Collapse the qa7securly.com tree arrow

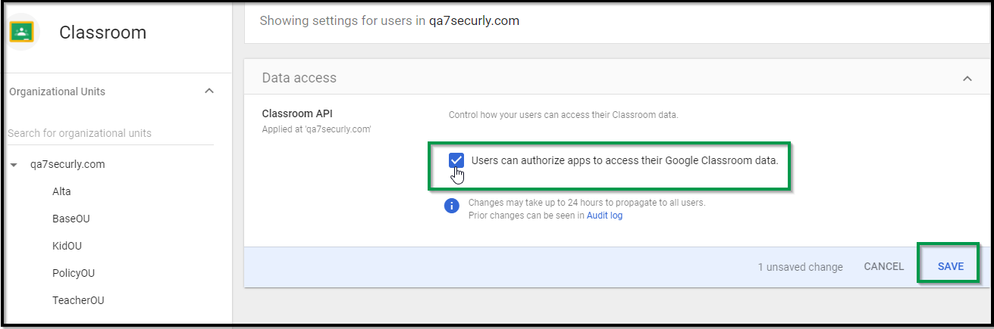(x=14, y=165)
